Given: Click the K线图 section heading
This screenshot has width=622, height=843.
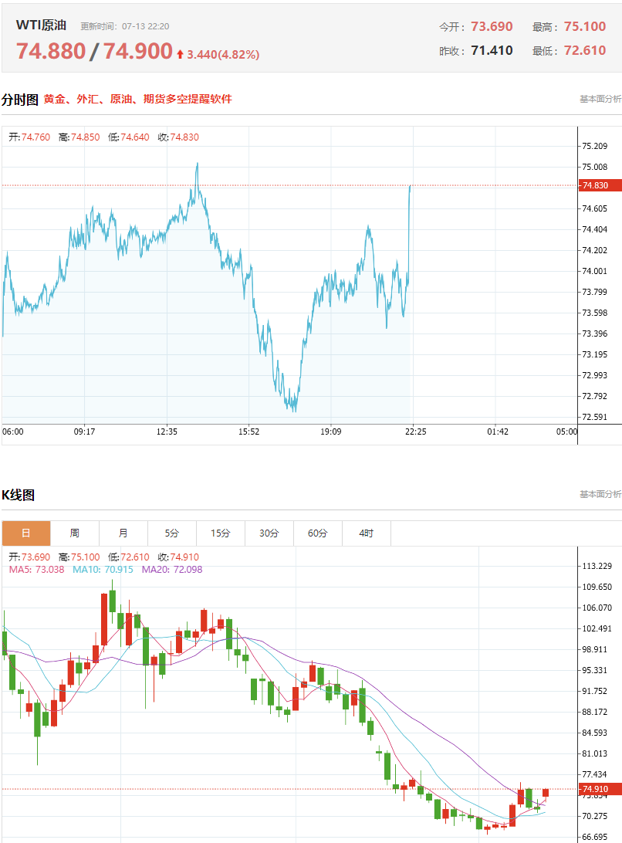Looking at the screenshot, I should (19, 495).
